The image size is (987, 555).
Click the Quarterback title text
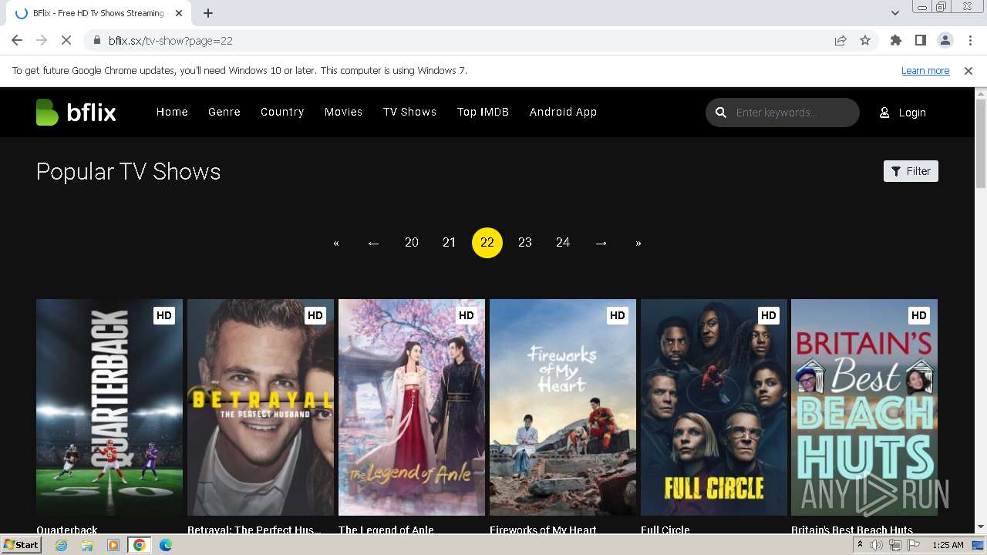[x=67, y=530]
